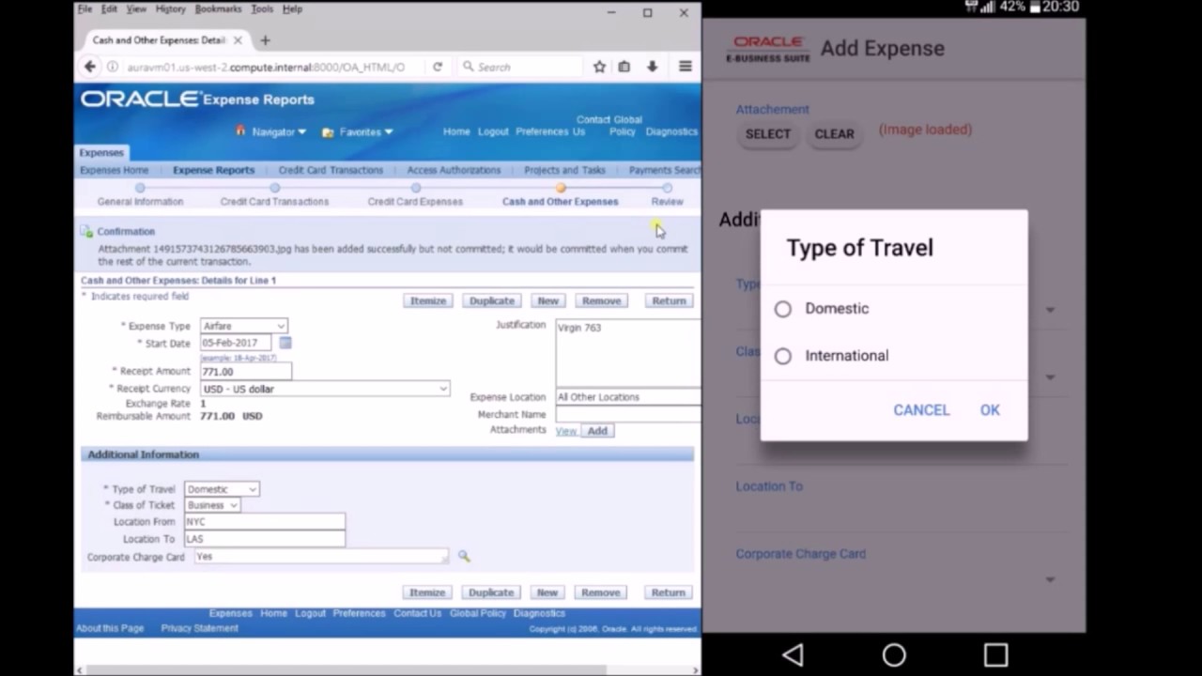The height and width of the screenshot is (676, 1202).
Task: Tap Android back navigation button
Action: pos(793,654)
